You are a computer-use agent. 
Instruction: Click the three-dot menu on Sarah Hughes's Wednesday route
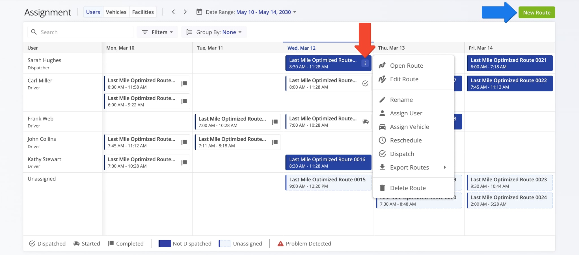(x=365, y=63)
